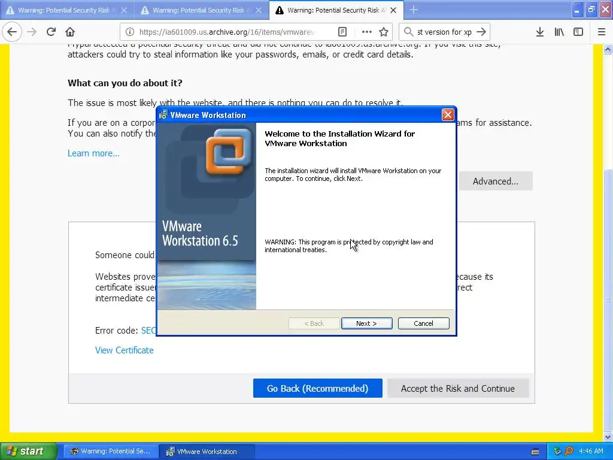
Task: Close the second Warning tab
Action: coord(259,10)
